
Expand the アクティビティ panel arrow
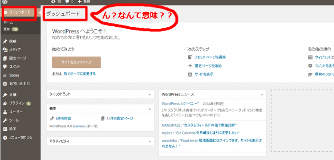pyautogui.click(x=150, y=142)
